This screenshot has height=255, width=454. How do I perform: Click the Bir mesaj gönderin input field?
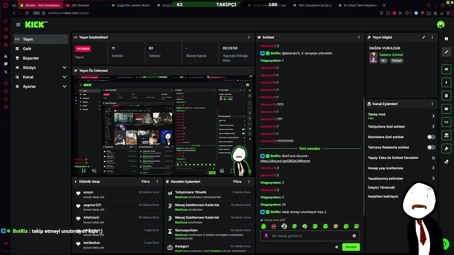tap(310, 236)
